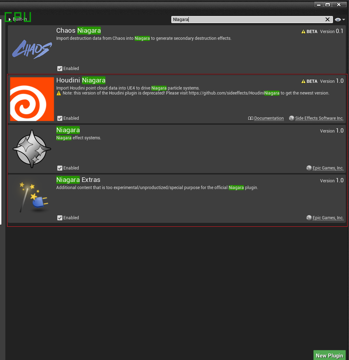Screen dimensions: 349x360
Task: Click the Chaos Niagara plugin title
Action: point(78,31)
